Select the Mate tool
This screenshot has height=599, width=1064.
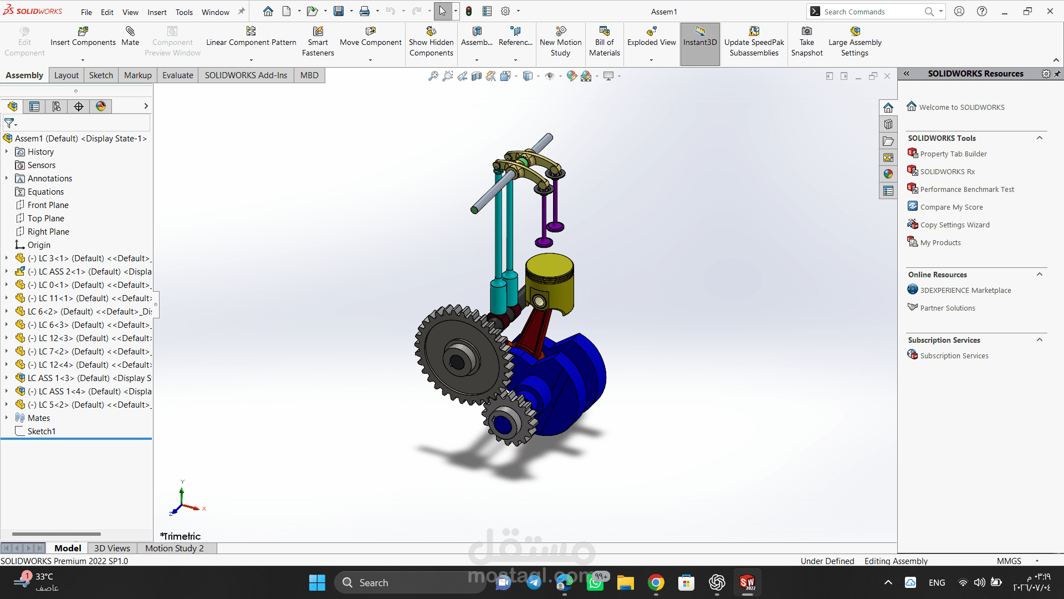130,37
